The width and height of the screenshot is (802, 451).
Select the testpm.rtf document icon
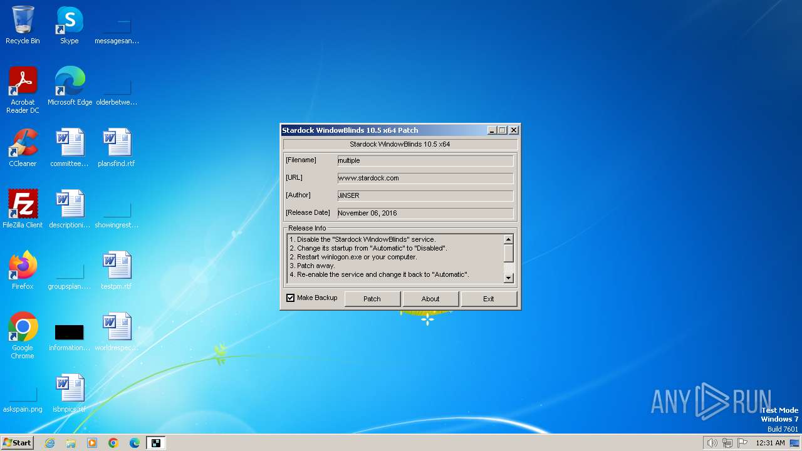pos(117,271)
